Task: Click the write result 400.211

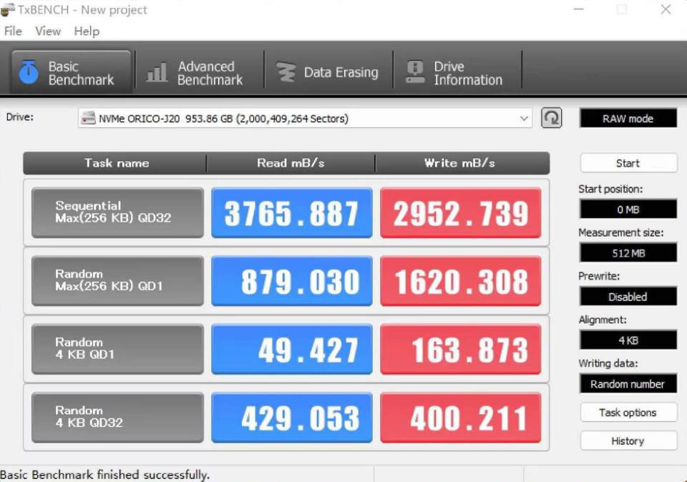Action: tap(460, 417)
